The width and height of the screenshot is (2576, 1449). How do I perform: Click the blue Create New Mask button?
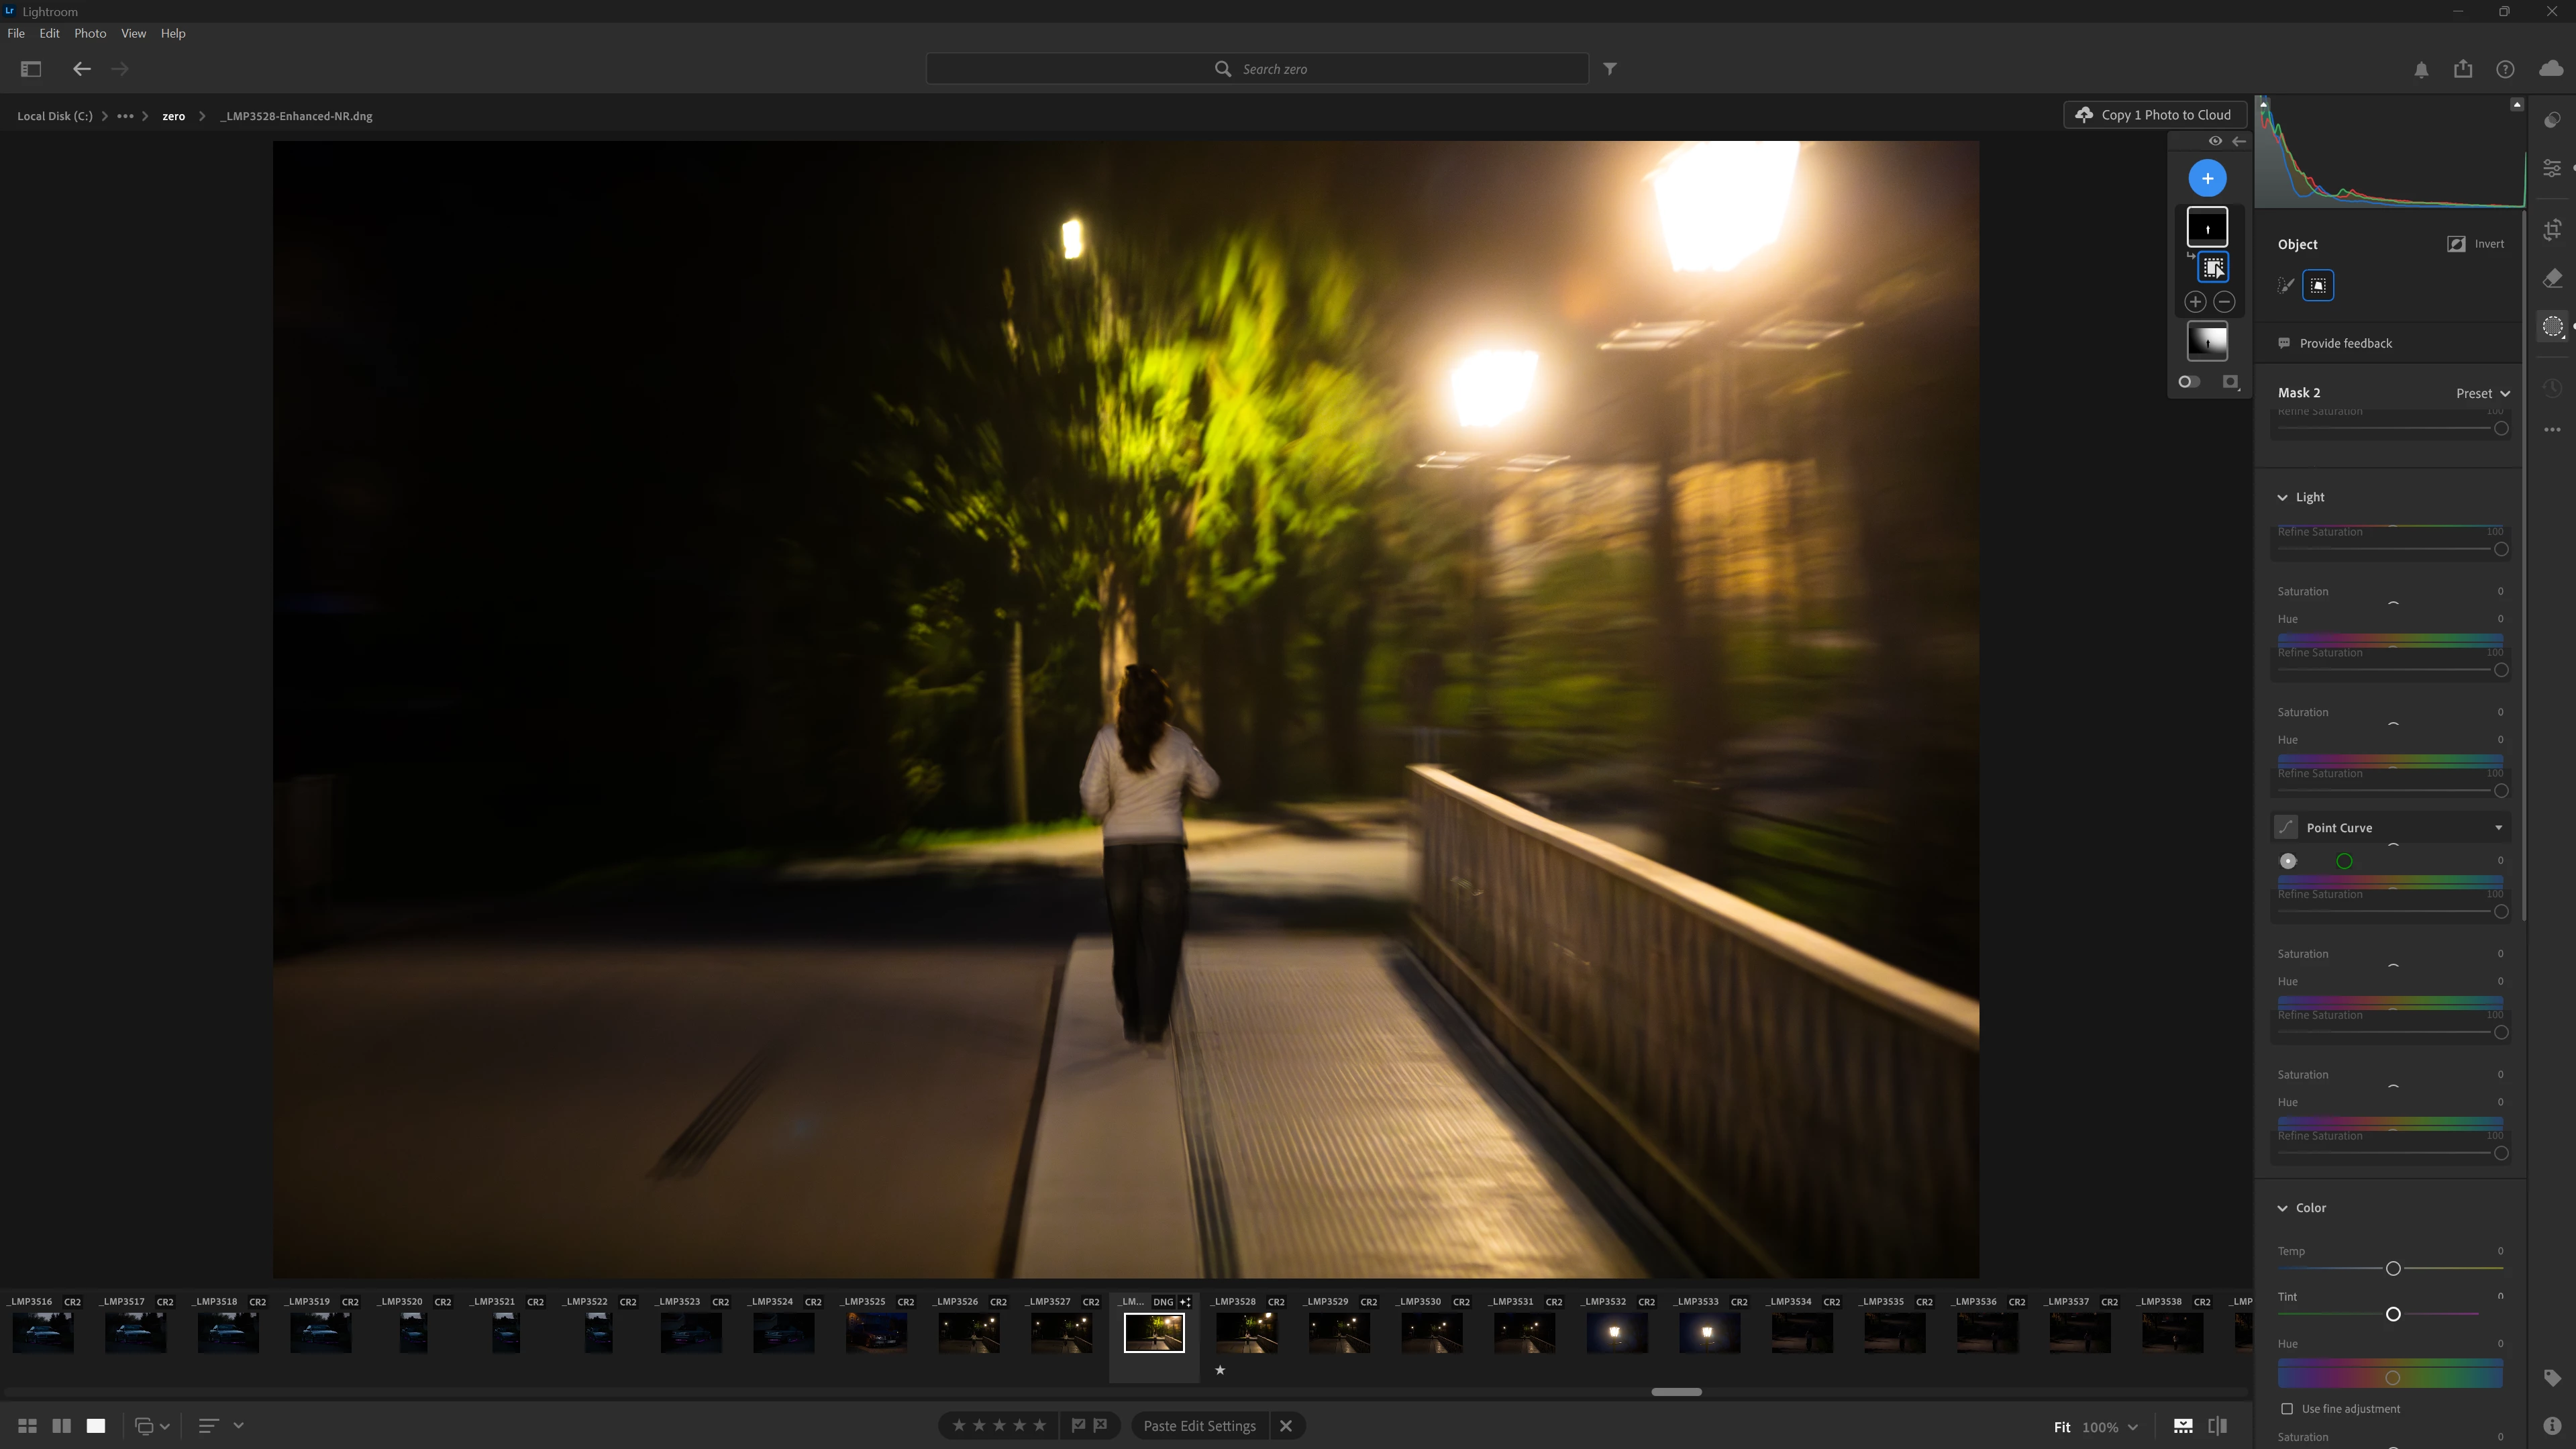click(x=2207, y=178)
